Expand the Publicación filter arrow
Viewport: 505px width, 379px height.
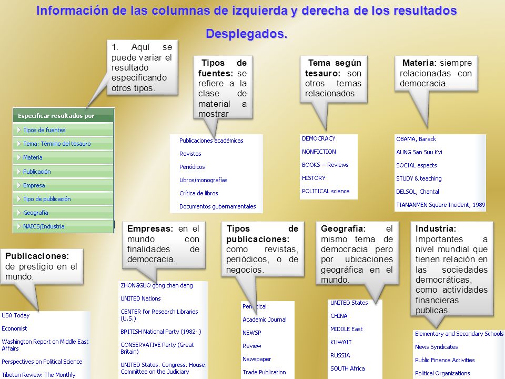19,172
